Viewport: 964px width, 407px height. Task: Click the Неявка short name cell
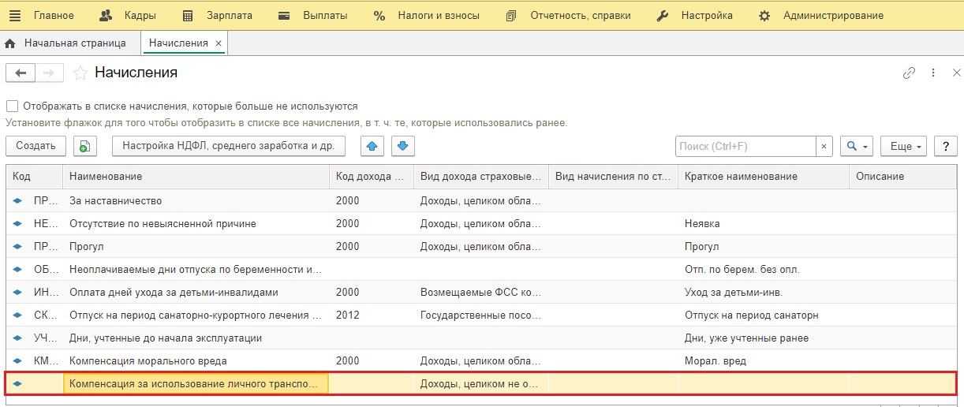764,223
